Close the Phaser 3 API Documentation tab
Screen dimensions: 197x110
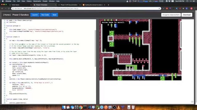point(80,5)
